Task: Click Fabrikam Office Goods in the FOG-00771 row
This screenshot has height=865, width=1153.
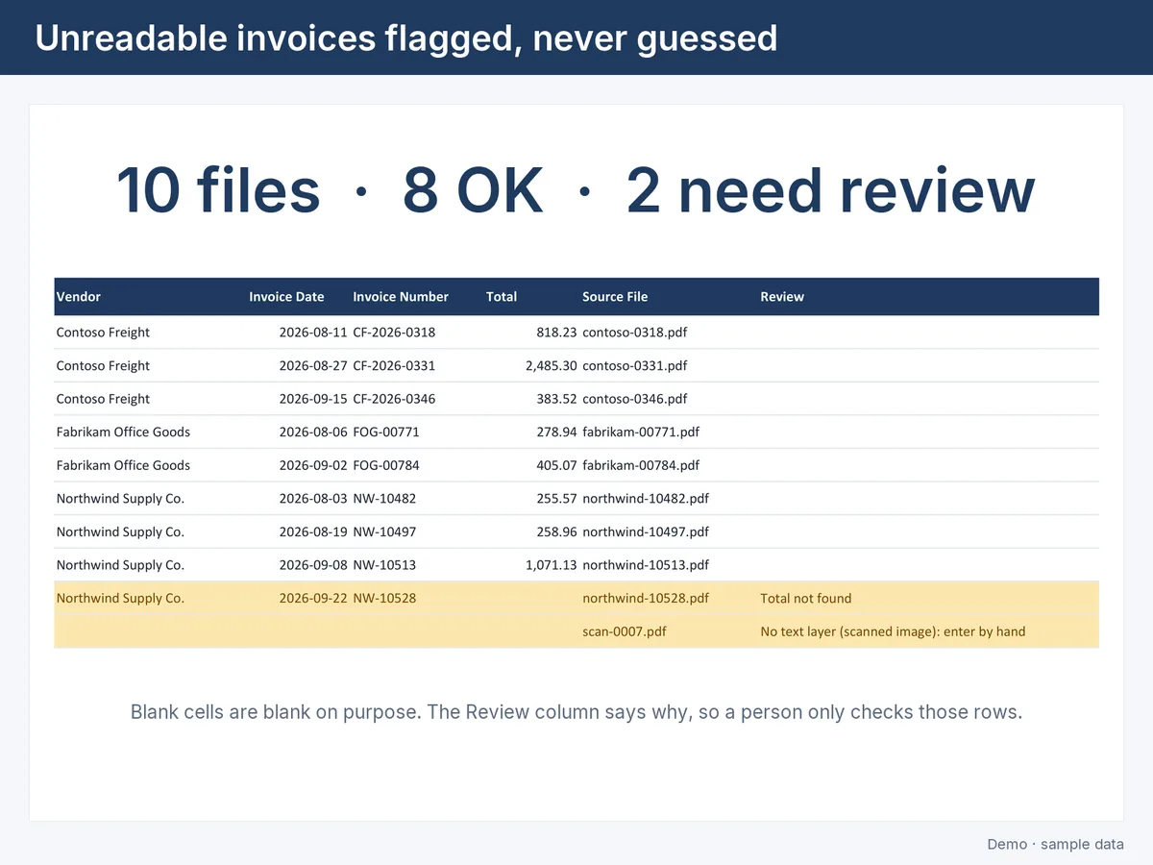Action: 123,432
